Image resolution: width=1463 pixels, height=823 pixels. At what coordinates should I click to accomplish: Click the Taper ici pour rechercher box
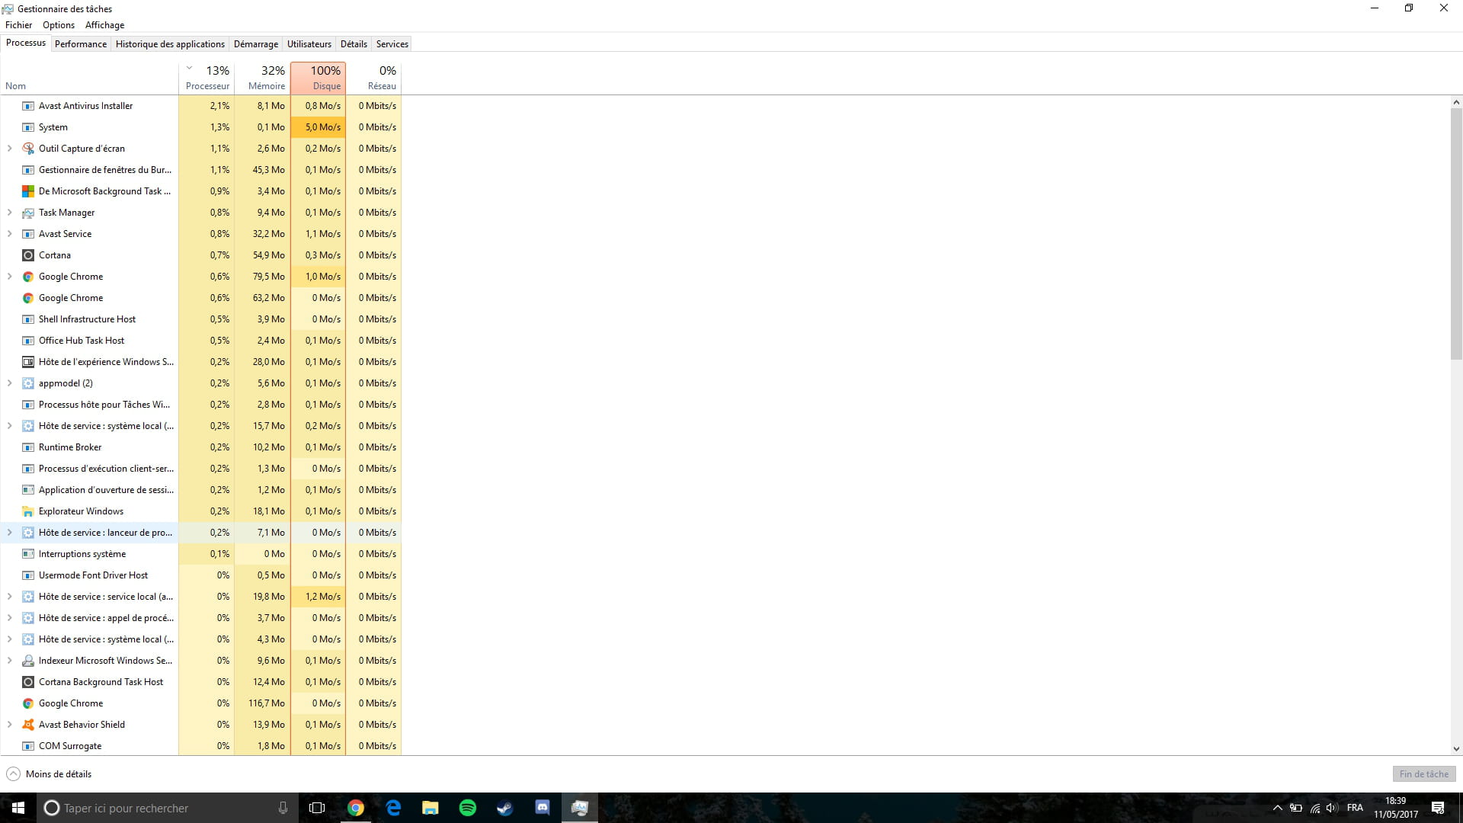pos(166,808)
